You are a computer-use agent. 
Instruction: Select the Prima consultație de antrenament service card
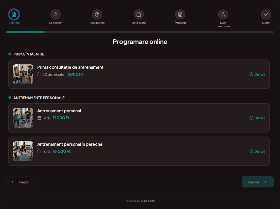139,74
